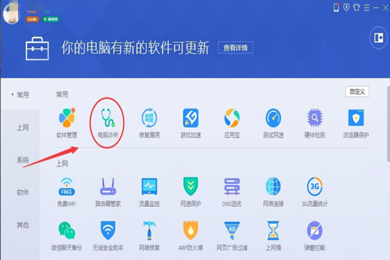Select the 系统 sidebar category
Screen dimensions: 390x260
23,160
